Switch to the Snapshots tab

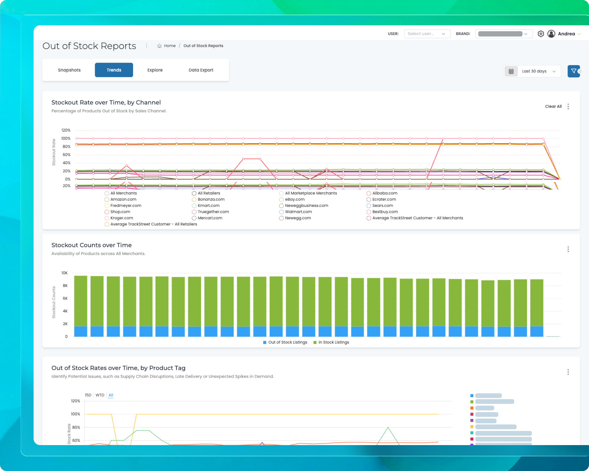pos(69,70)
